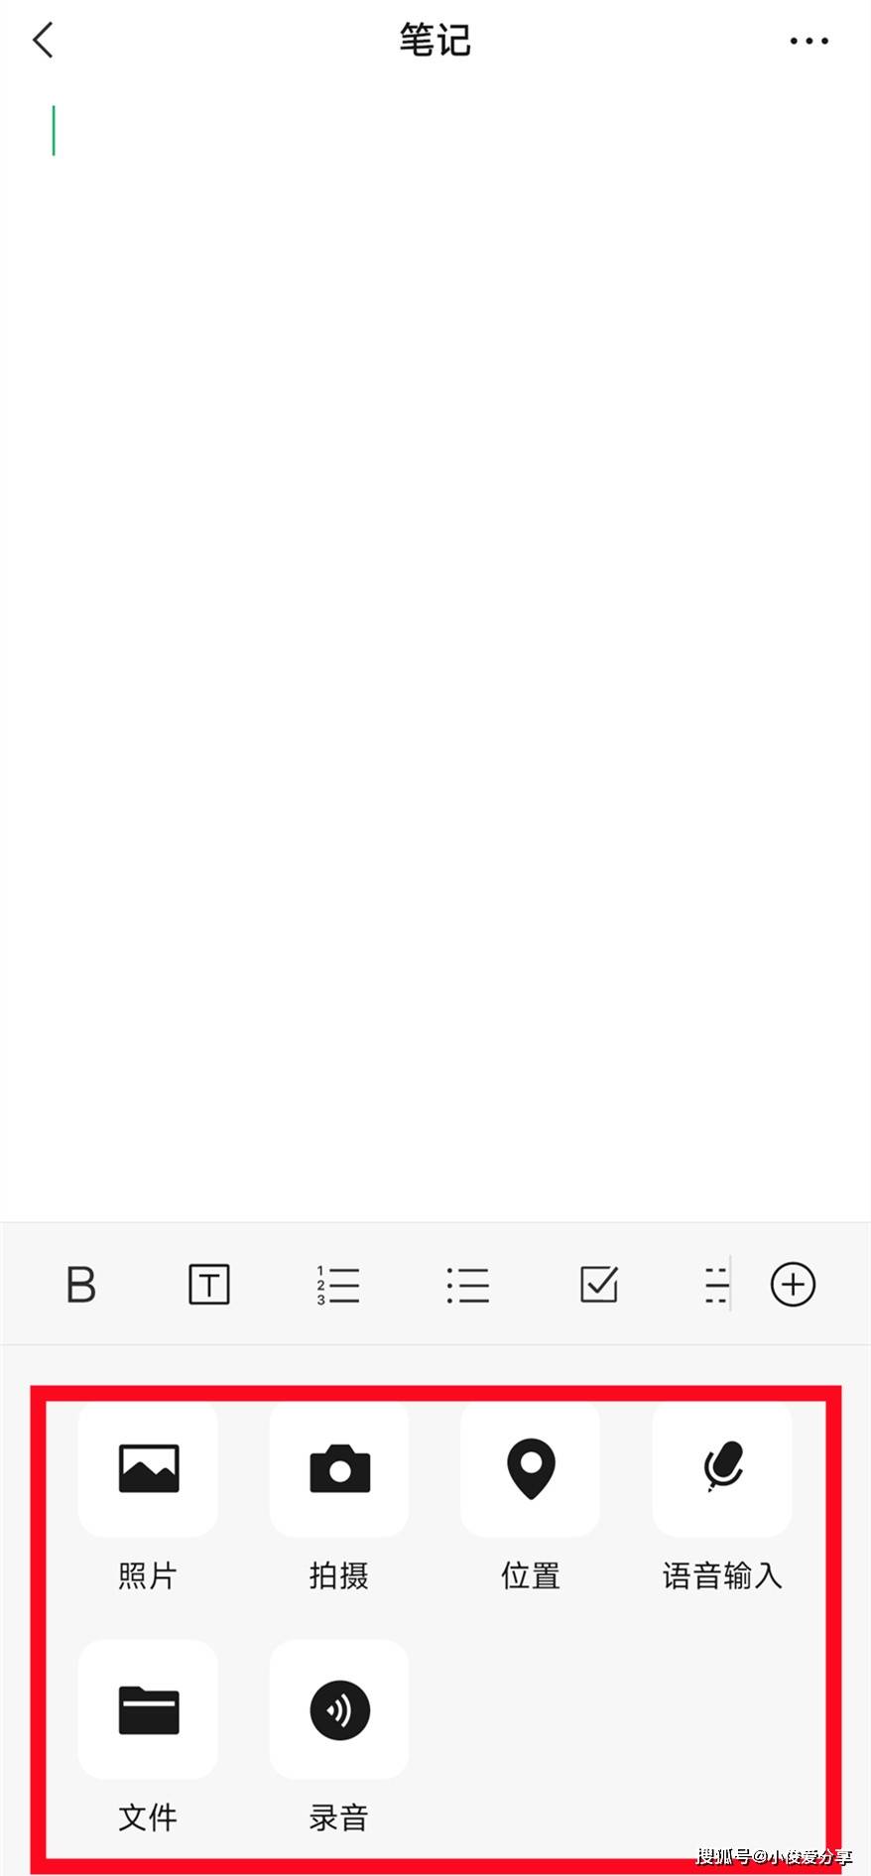The height and width of the screenshot is (1876, 871).
Task: Launch the camera capture icon
Action: click(x=339, y=1468)
